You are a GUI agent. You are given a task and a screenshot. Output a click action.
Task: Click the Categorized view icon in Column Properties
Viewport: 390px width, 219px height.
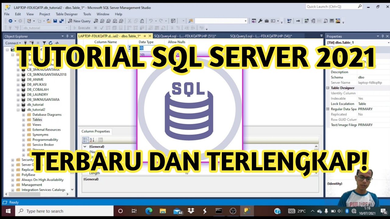pyautogui.click(x=85, y=140)
